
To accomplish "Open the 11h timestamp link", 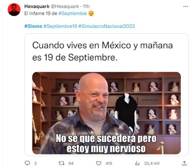I will pos(86,6).
